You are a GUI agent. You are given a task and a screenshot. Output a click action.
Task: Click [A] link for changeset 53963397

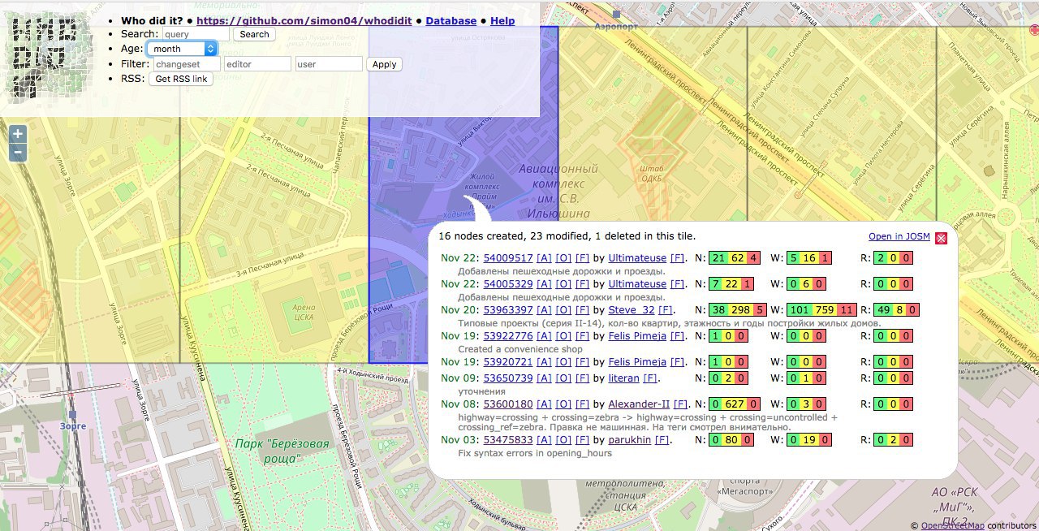point(544,309)
